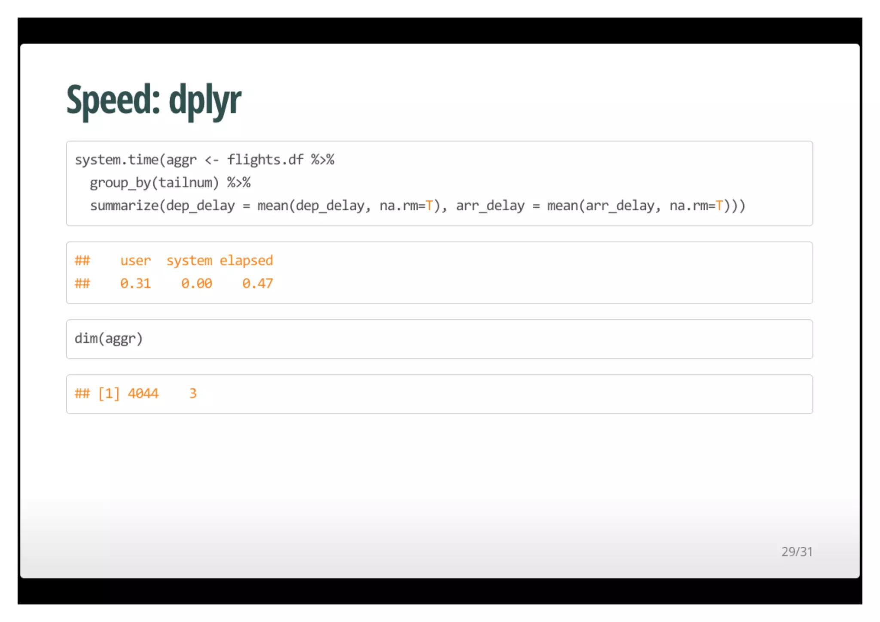Click the system.time(aggr <- flights.df line
880x622 pixels.
tap(205, 160)
